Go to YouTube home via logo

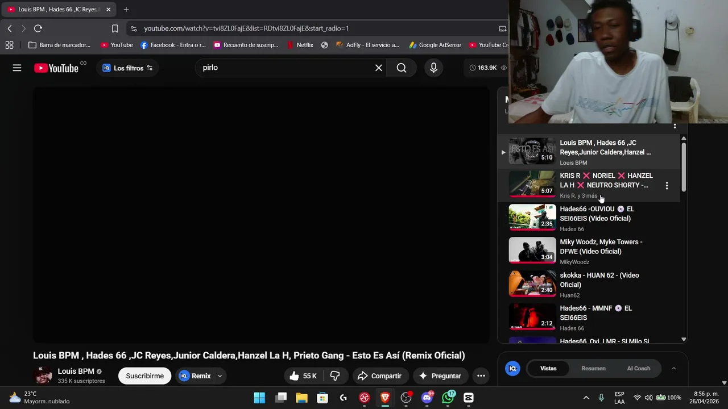pyautogui.click(x=56, y=68)
